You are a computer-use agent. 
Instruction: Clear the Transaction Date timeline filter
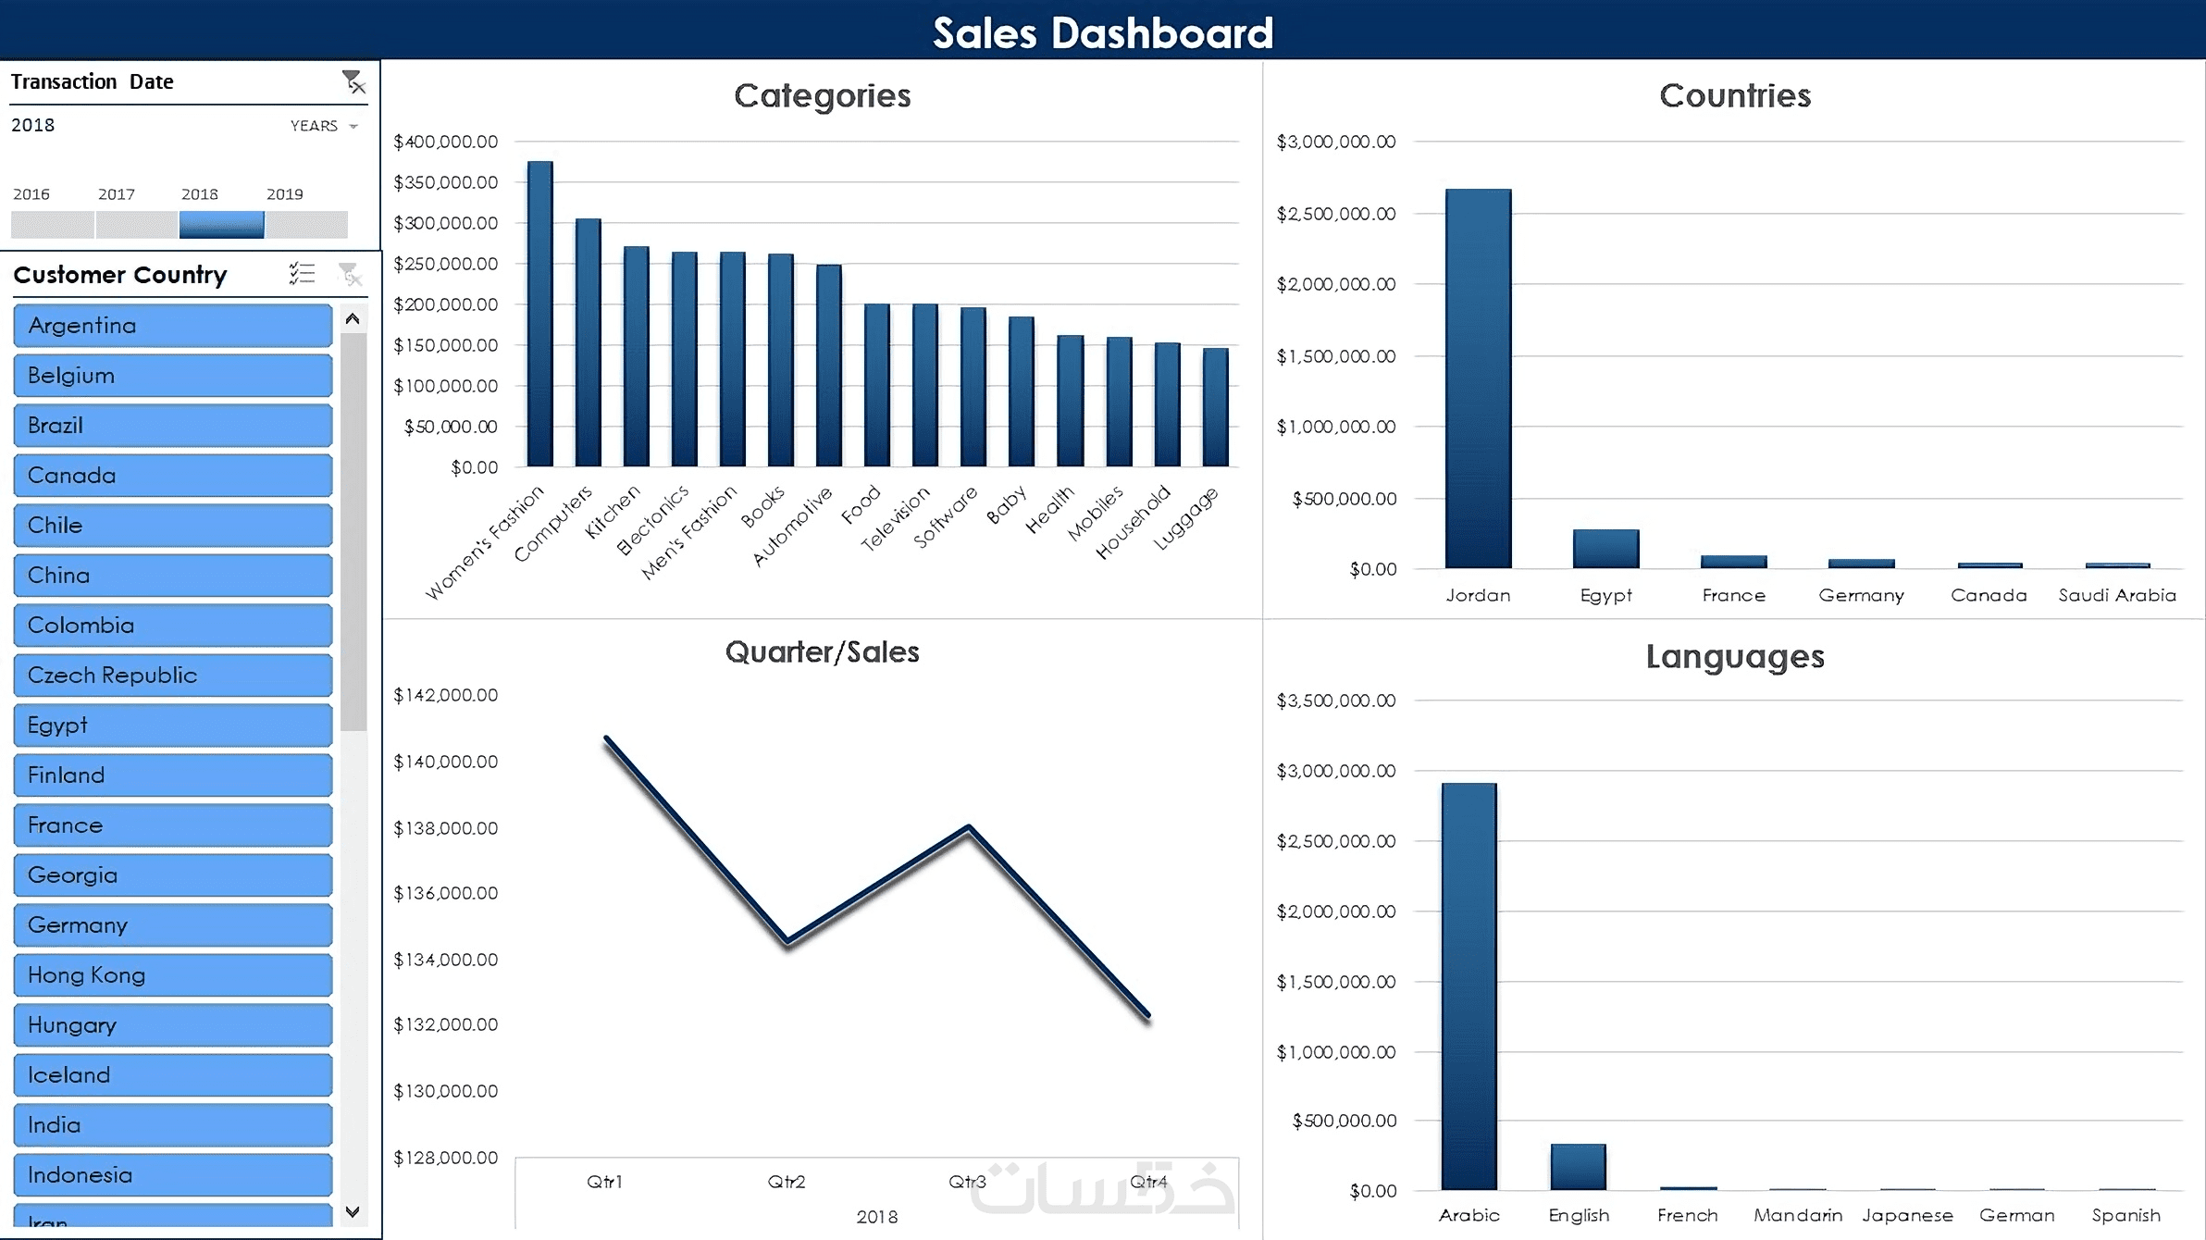click(353, 82)
